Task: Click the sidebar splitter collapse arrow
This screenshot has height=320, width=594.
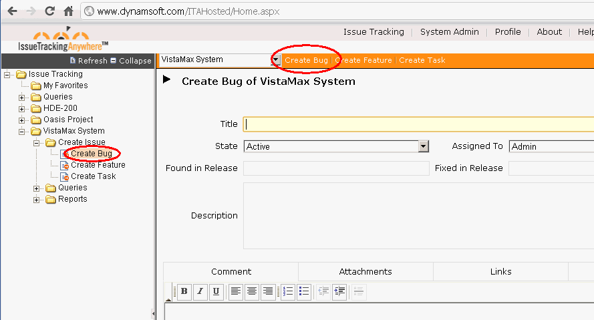Action: tap(153, 313)
